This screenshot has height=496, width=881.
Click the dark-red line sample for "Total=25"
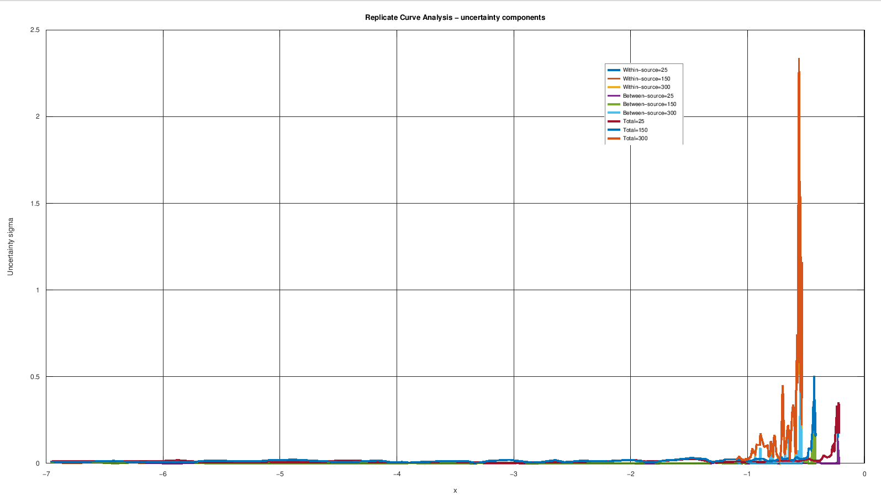[x=614, y=121]
